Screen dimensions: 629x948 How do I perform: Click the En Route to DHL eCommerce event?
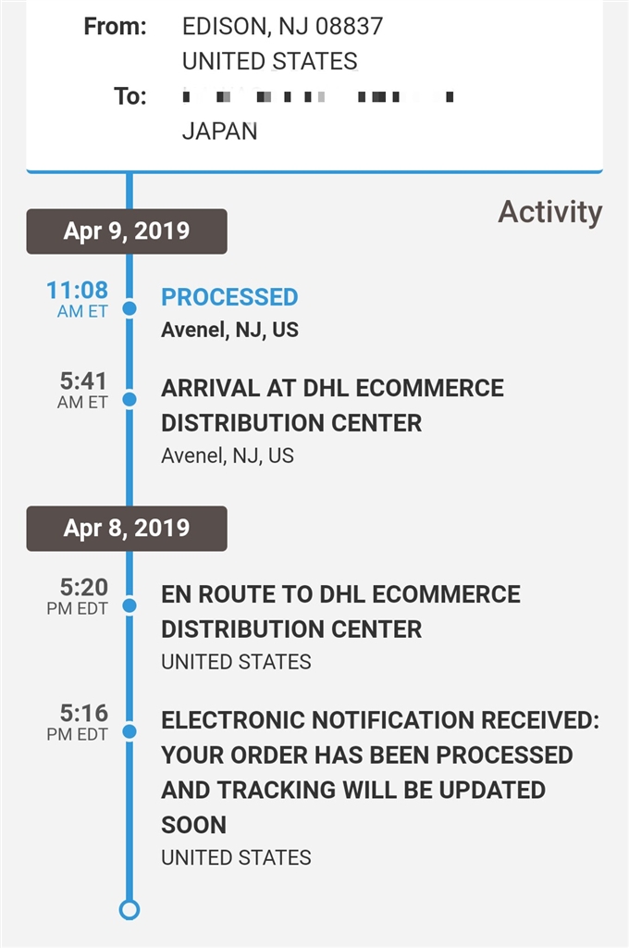click(340, 611)
